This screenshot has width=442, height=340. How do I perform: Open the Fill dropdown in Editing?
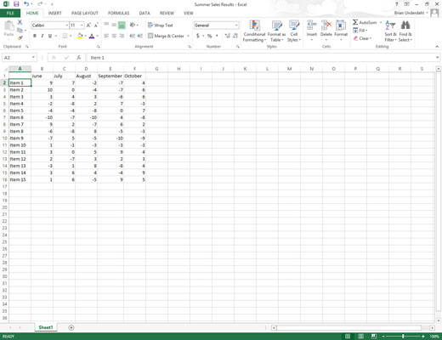[x=360, y=31]
